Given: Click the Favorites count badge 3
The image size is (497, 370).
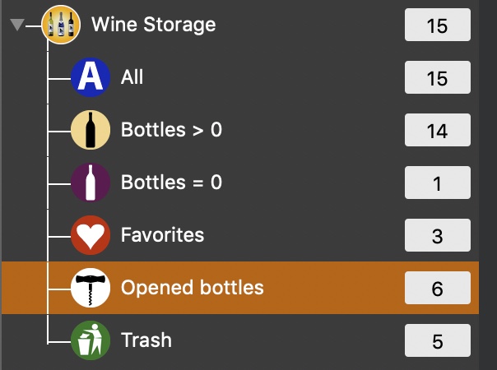Looking at the screenshot, I should click(x=438, y=235).
